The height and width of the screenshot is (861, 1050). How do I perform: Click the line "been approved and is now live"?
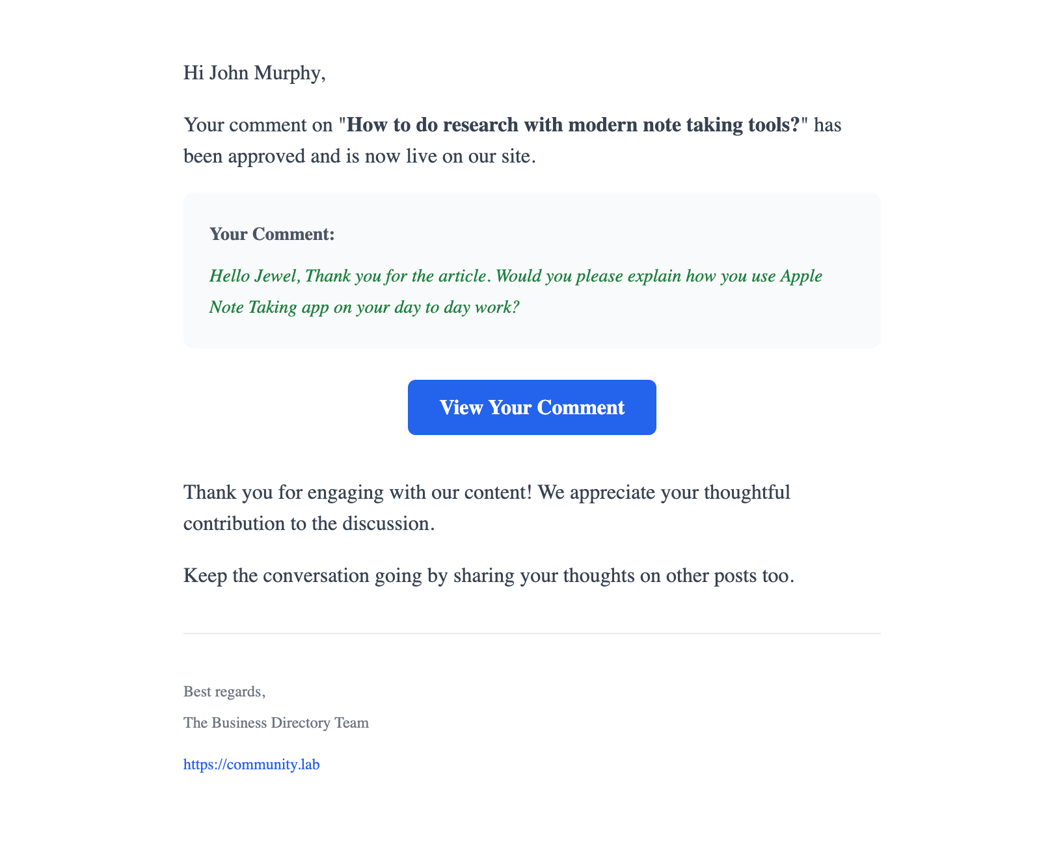point(360,157)
